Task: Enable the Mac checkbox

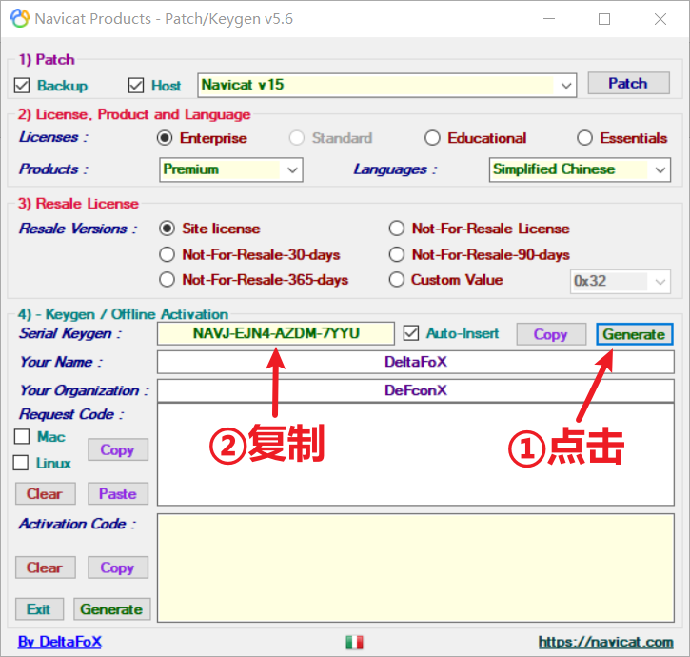Action: point(22,436)
